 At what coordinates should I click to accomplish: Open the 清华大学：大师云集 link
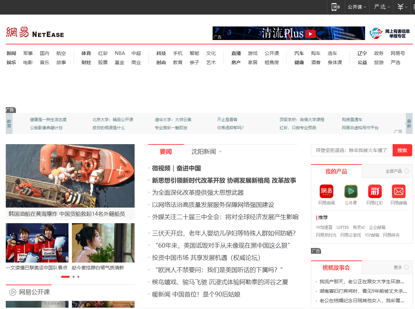pyautogui.click(x=173, y=119)
